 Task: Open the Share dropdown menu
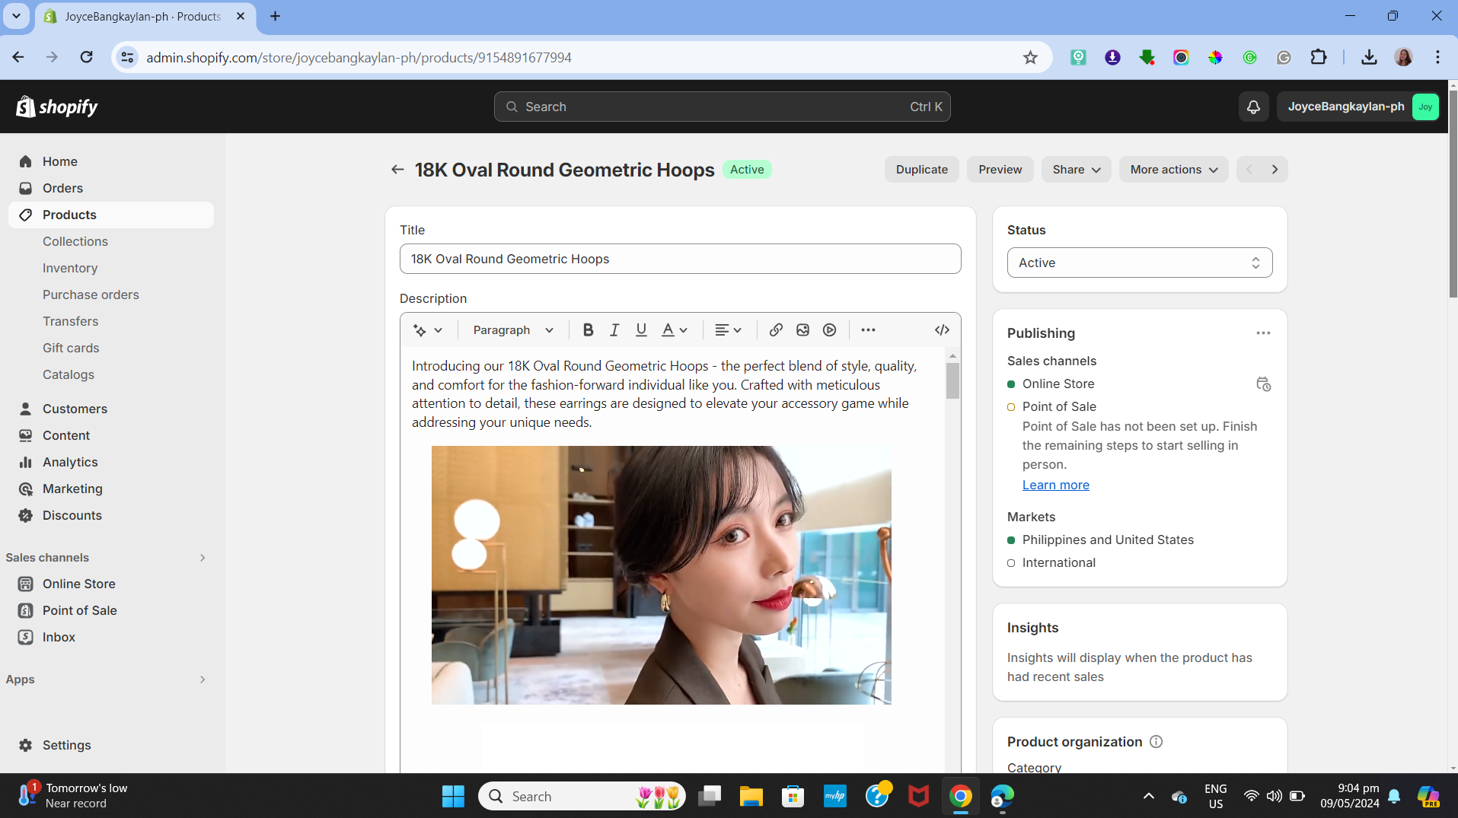1076,170
